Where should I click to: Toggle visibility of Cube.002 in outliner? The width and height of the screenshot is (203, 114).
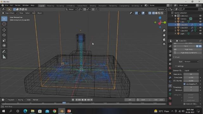click(x=200, y=28)
